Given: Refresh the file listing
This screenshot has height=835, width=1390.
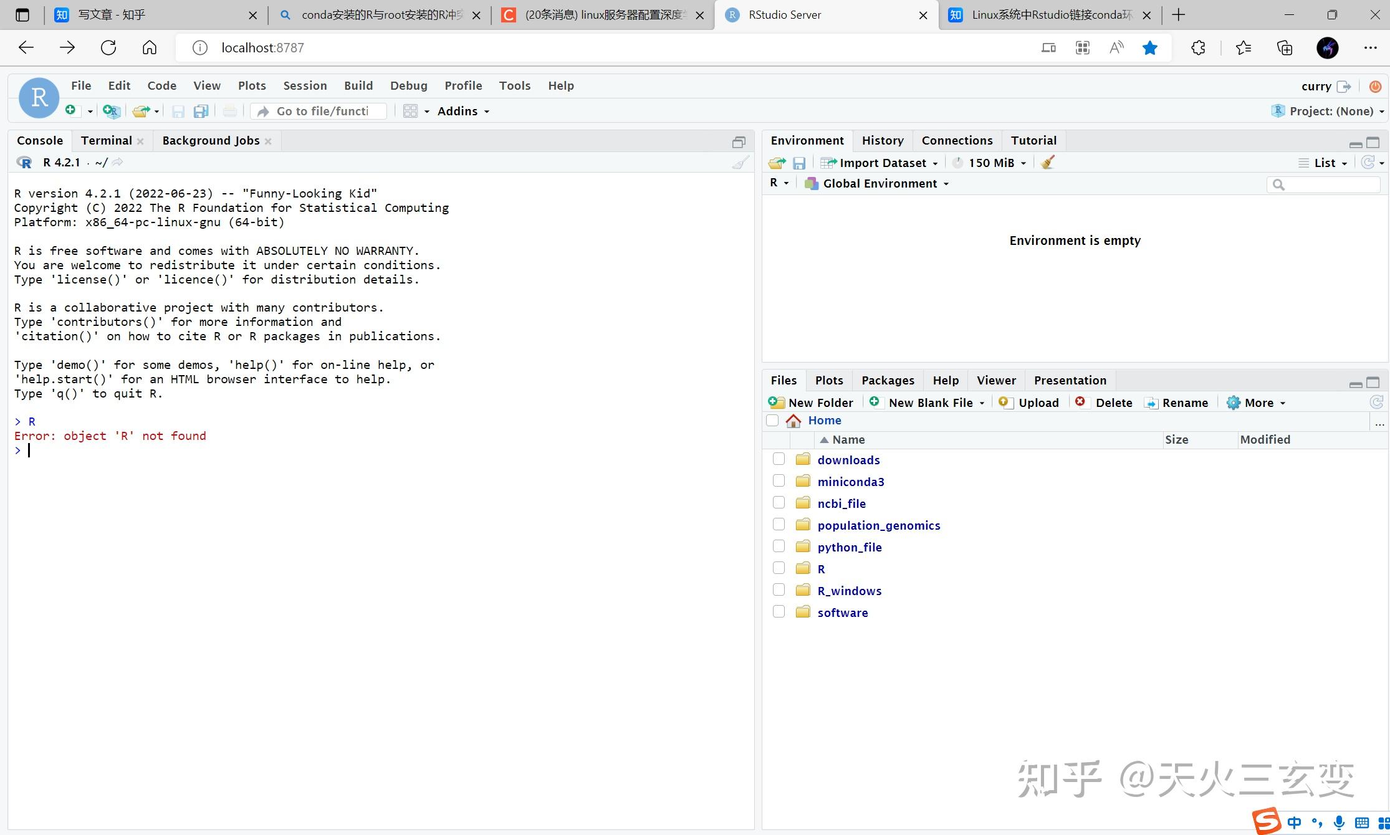Looking at the screenshot, I should point(1376,403).
